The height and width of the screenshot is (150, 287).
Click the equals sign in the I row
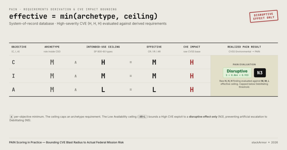tap(131, 76)
